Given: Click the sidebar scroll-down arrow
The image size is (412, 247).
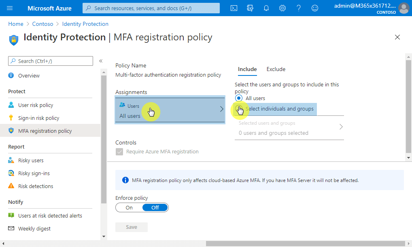Looking at the screenshot, I should tap(104, 237).
